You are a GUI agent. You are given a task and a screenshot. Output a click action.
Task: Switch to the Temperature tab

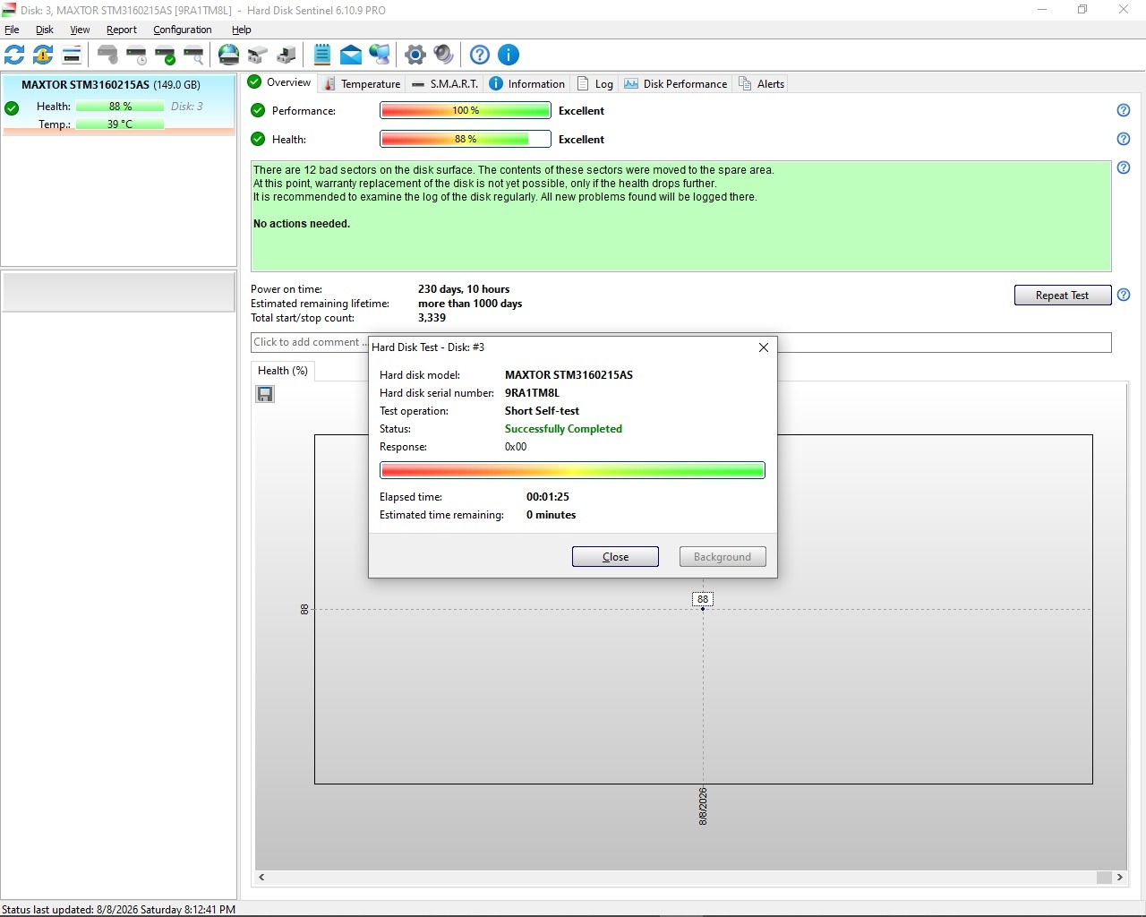tap(362, 83)
